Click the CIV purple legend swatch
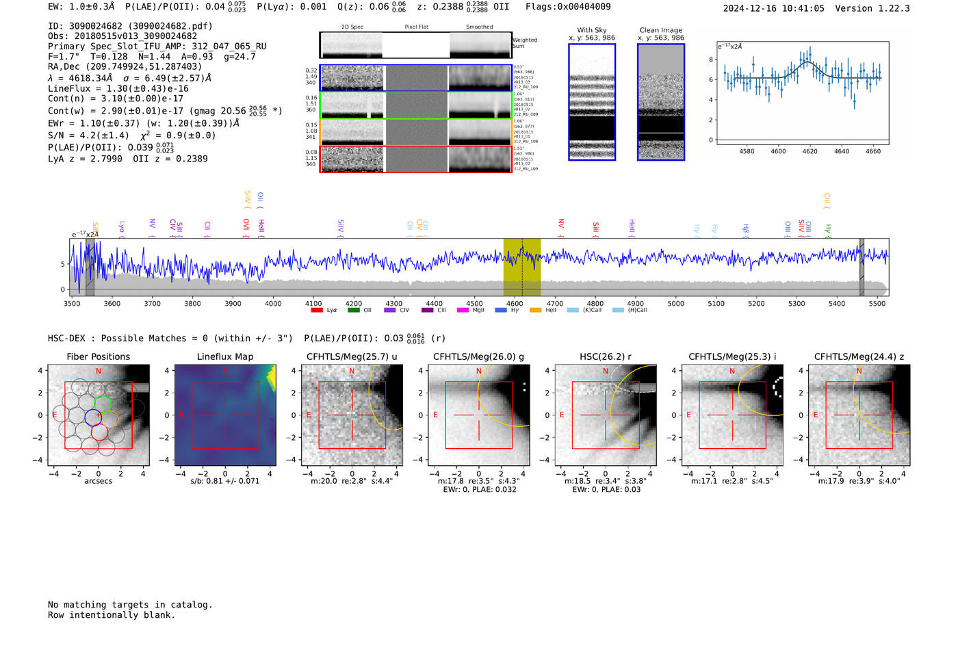 (x=390, y=311)
